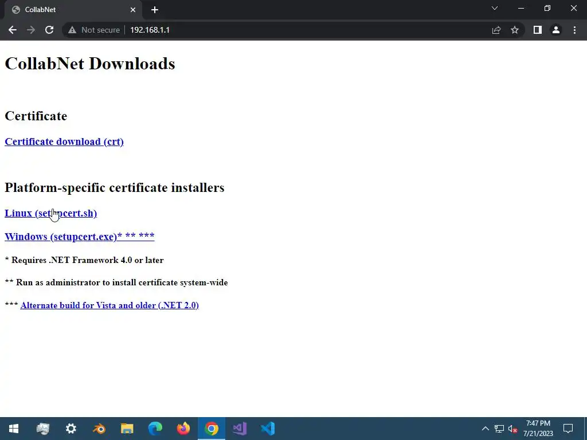This screenshot has height=440, width=587.
Task: Reload the current page
Action: pos(49,30)
